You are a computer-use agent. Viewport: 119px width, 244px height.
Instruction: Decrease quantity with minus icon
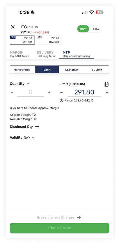coord(12,92)
